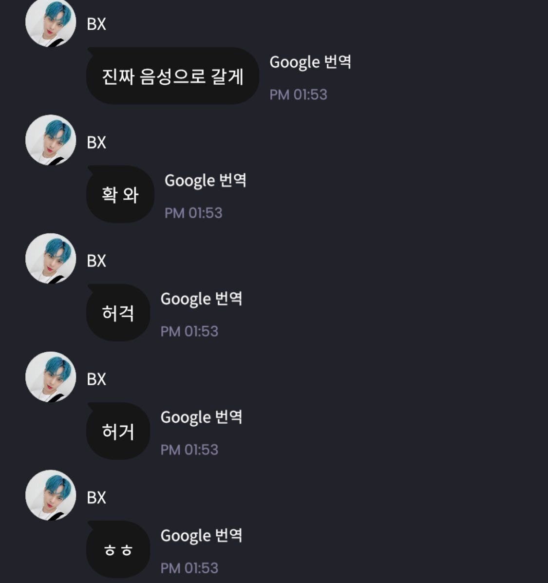View BX's avatar above the 'ㅎㅎ' message
The width and height of the screenshot is (548, 583).
coord(51,495)
